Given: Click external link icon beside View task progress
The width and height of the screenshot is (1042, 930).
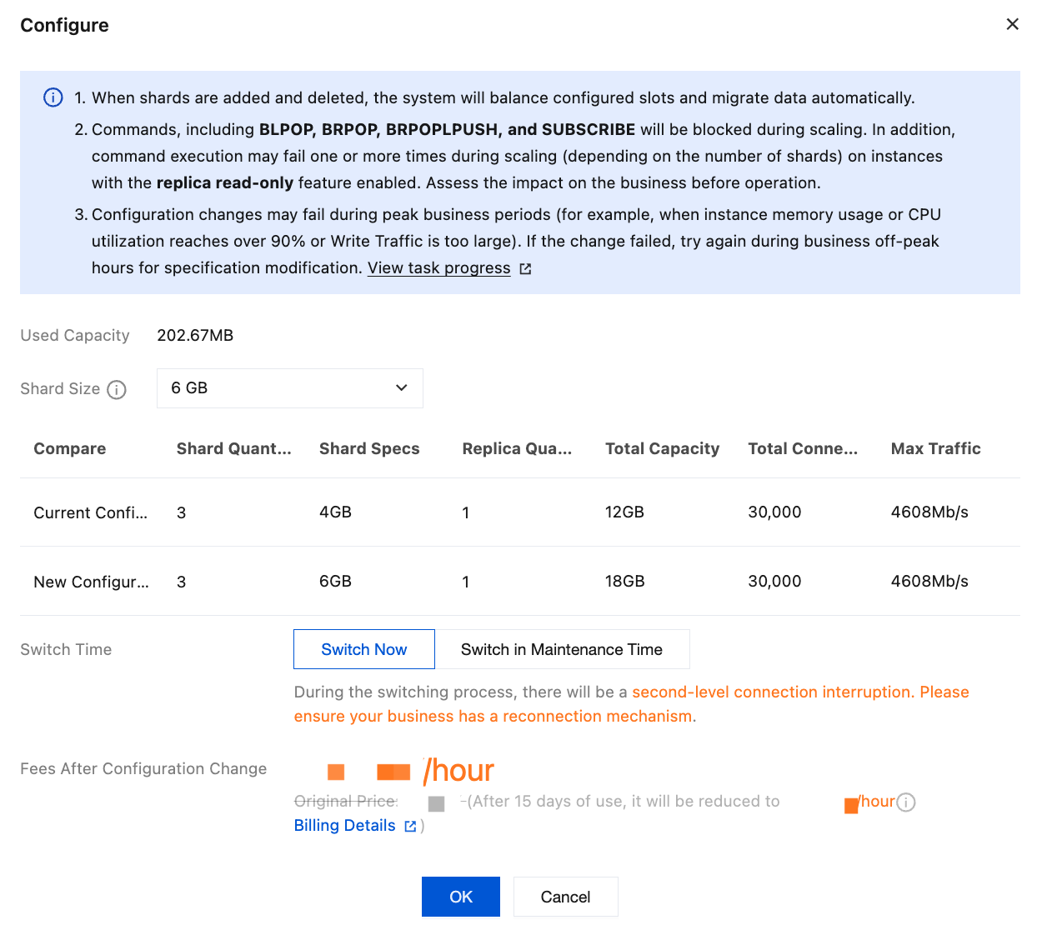Looking at the screenshot, I should pyautogui.click(x=525, y=268).
